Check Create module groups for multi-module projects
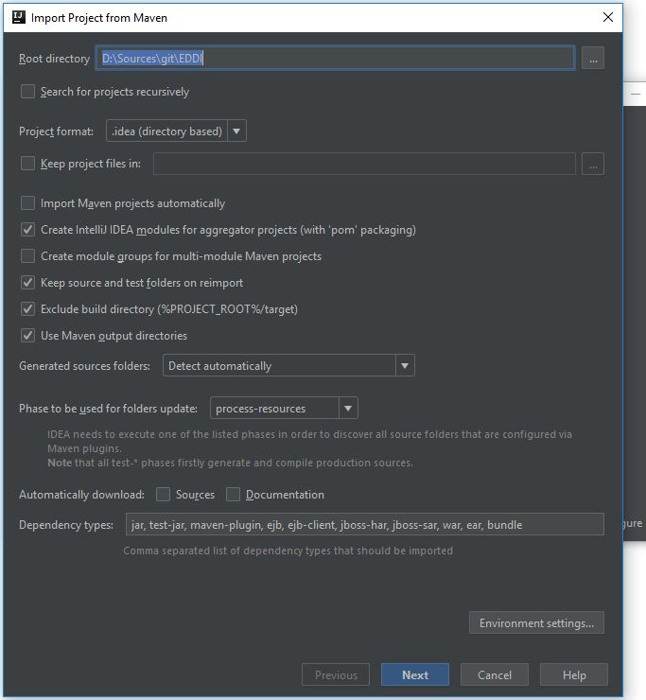Image resolution: width=646 pixels, height=700 pixels. 28,256
